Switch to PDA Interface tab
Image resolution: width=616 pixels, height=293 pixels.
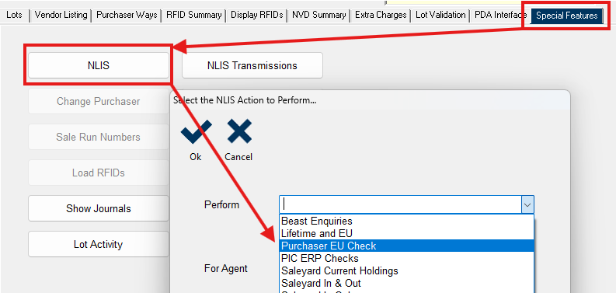click(500, 16)
